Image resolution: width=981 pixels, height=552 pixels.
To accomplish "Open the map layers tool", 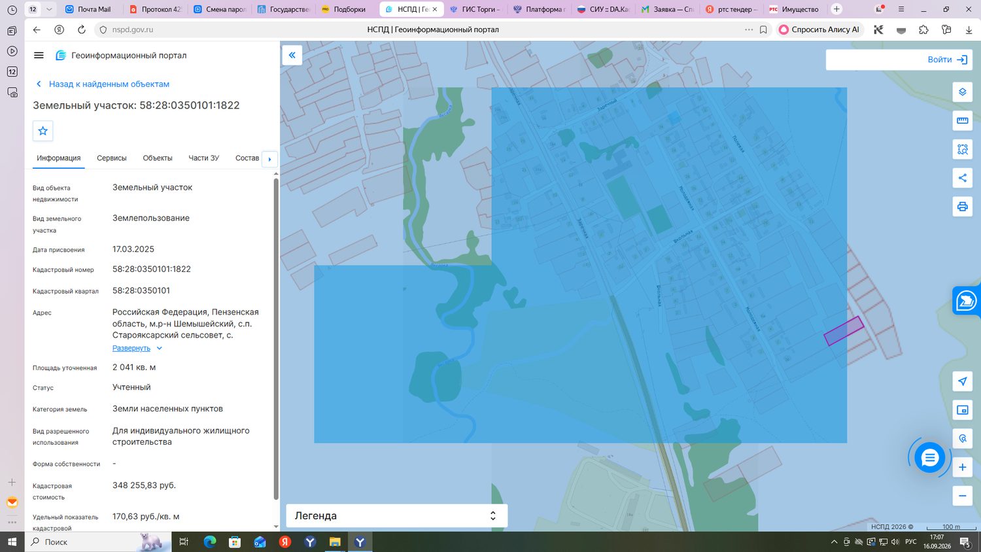I will [x=962, y=92].
